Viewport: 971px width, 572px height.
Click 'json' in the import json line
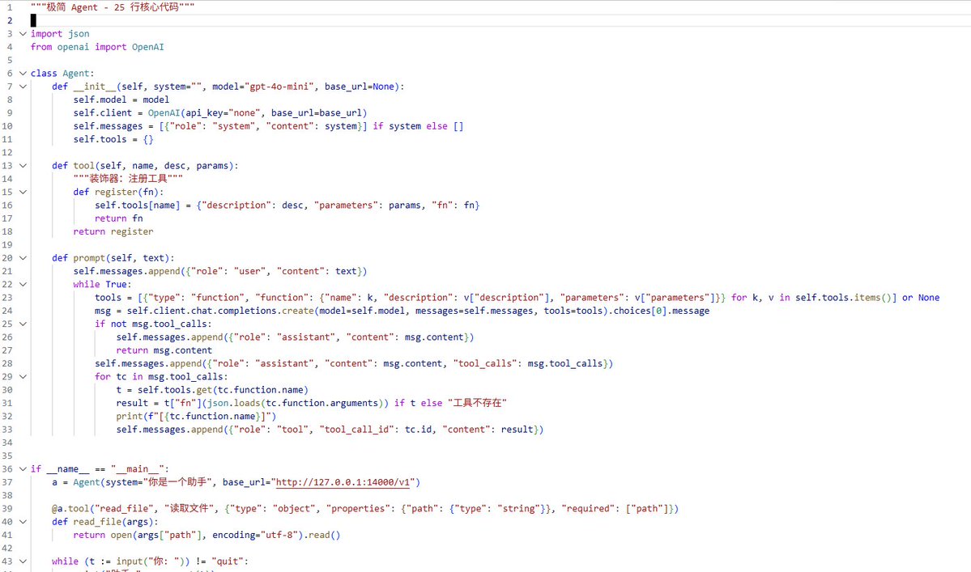(x=79, y=34)
